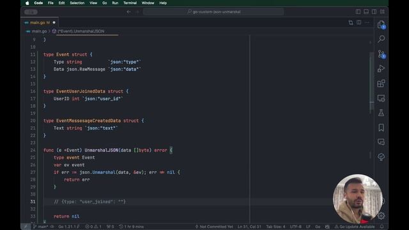Viewport: 409px width, 230px height.
Task: Open the Terminal menu
Action: (x=130, y=3)
